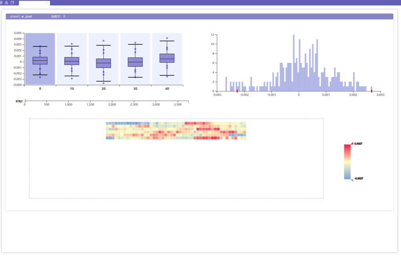
Task: Click the left red marker on histogram axis
Action: (237, 91)
